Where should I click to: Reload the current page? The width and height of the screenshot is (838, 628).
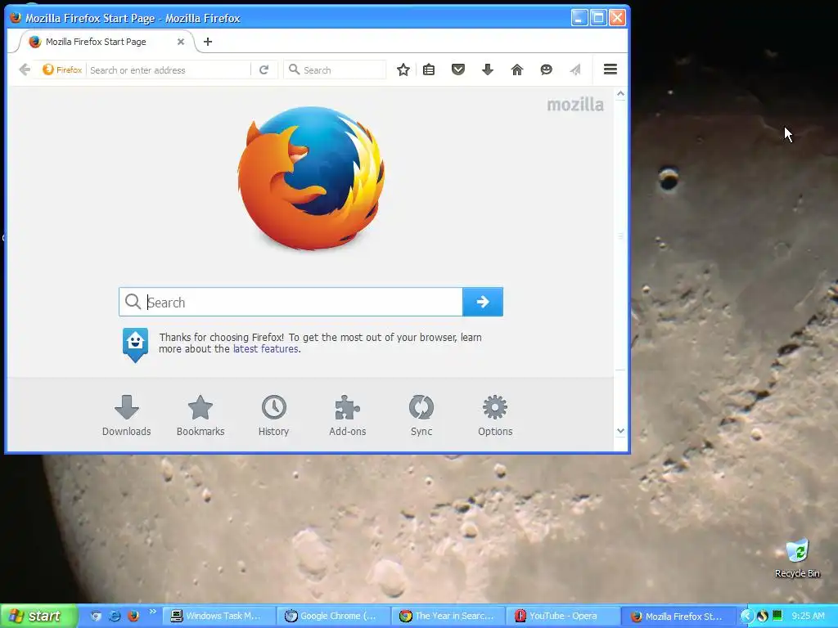click(264, 70)
